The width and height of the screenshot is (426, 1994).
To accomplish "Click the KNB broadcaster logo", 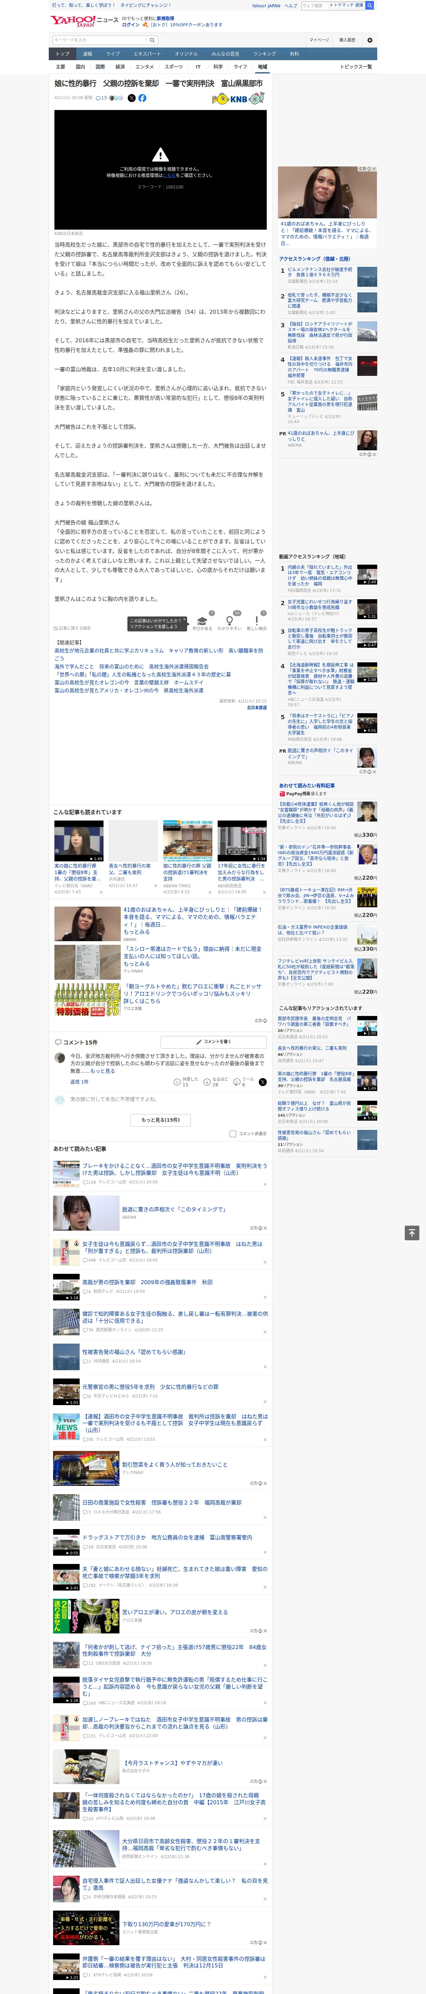I will [238, 98].
